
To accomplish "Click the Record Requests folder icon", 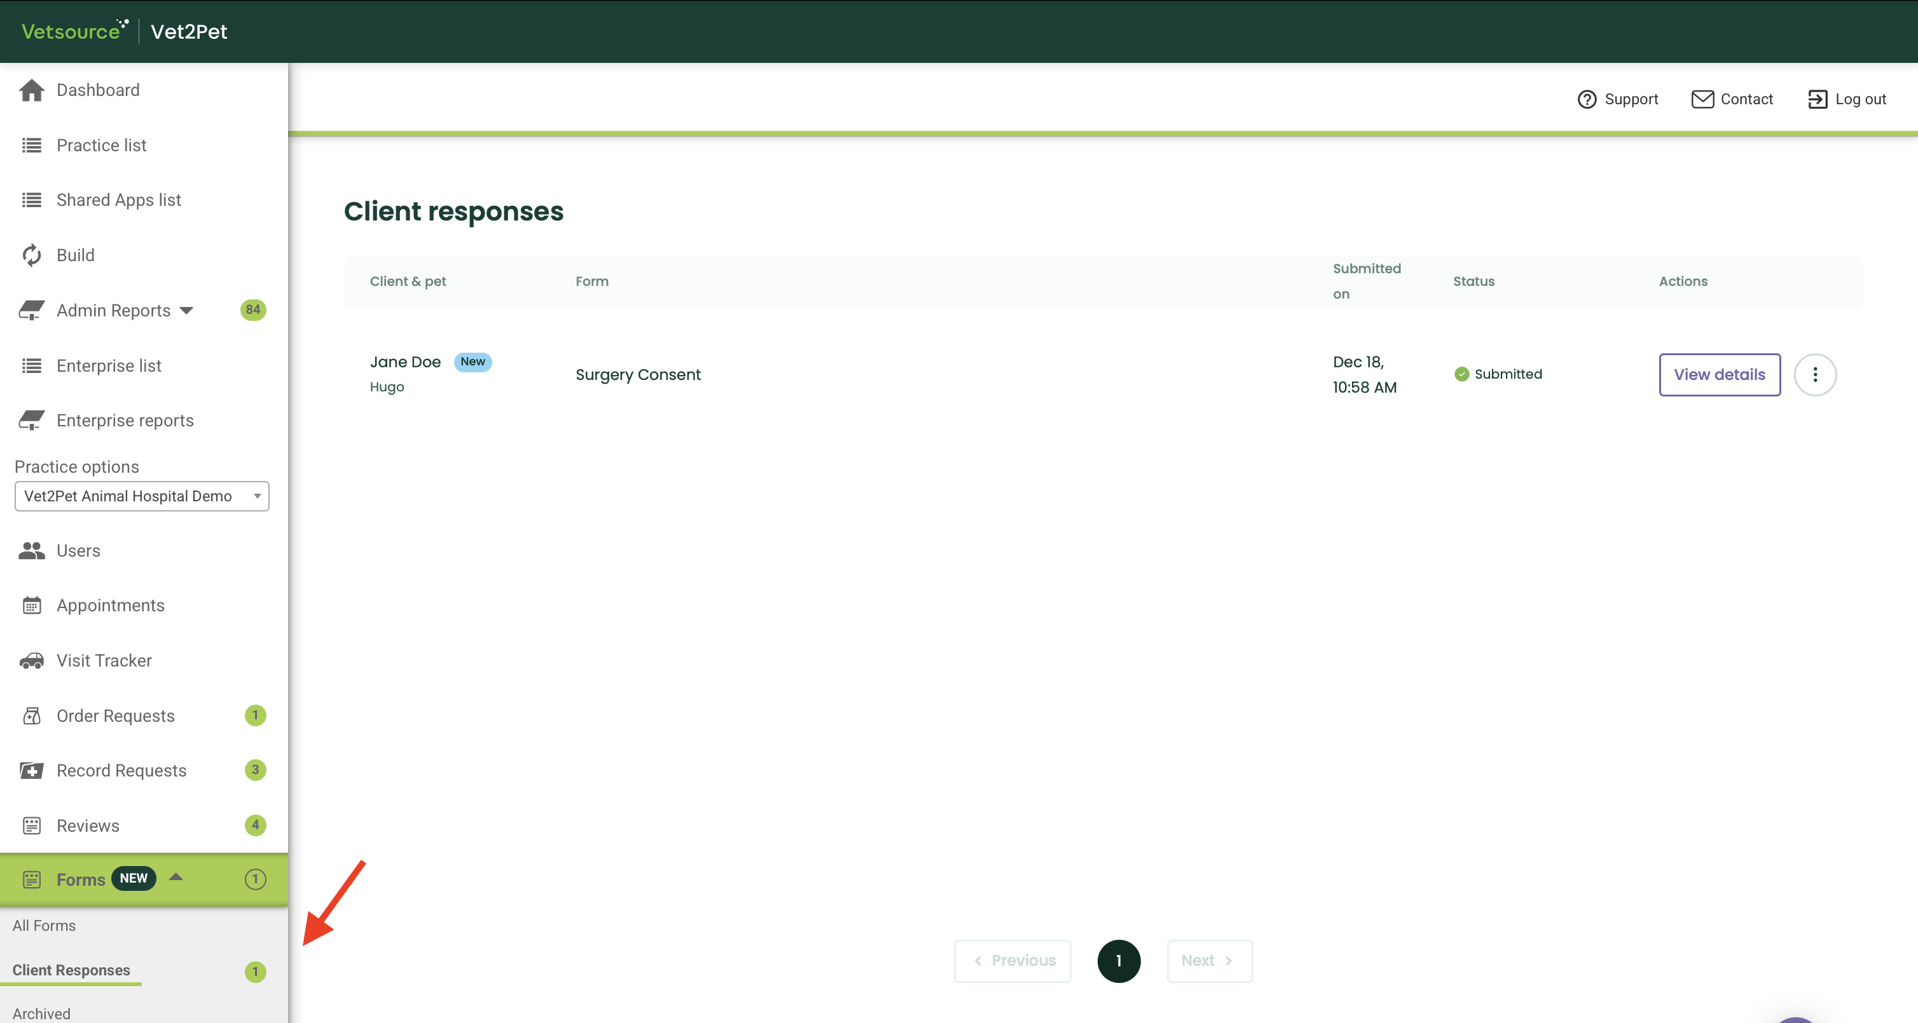I will (x=31, y=771).
